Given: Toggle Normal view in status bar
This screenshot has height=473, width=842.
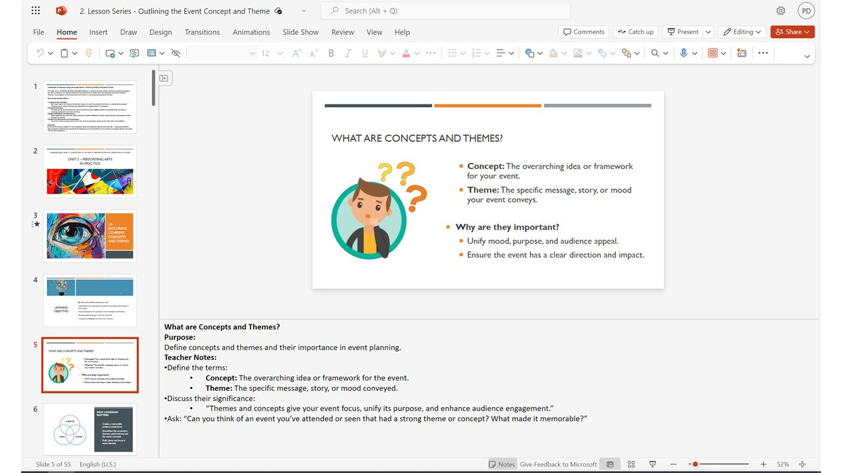Looking at the screenshot, I should [610, 464].
